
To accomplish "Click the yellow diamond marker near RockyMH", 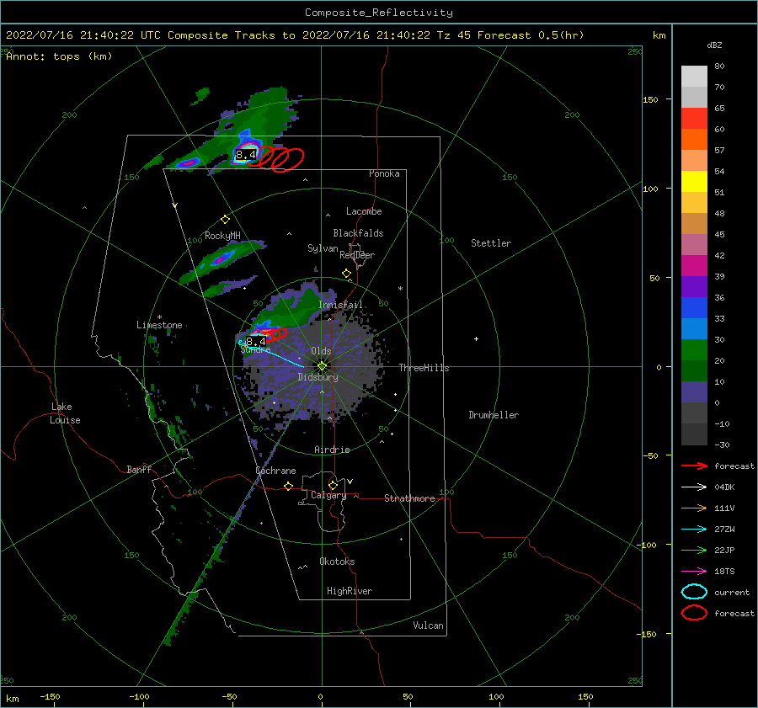I will click(225, 220).
